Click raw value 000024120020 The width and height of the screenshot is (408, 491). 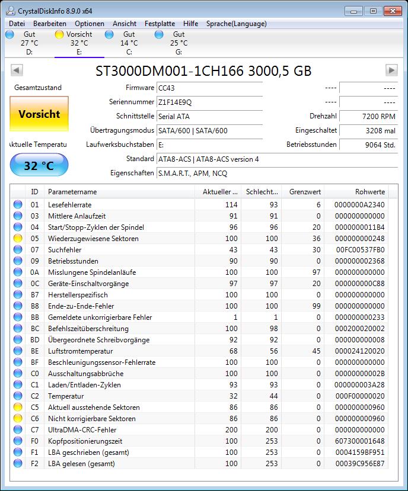[360, 351]
